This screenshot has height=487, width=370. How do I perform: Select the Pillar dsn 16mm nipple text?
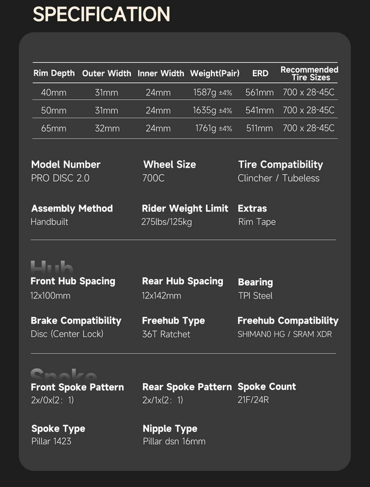point(174,441)
